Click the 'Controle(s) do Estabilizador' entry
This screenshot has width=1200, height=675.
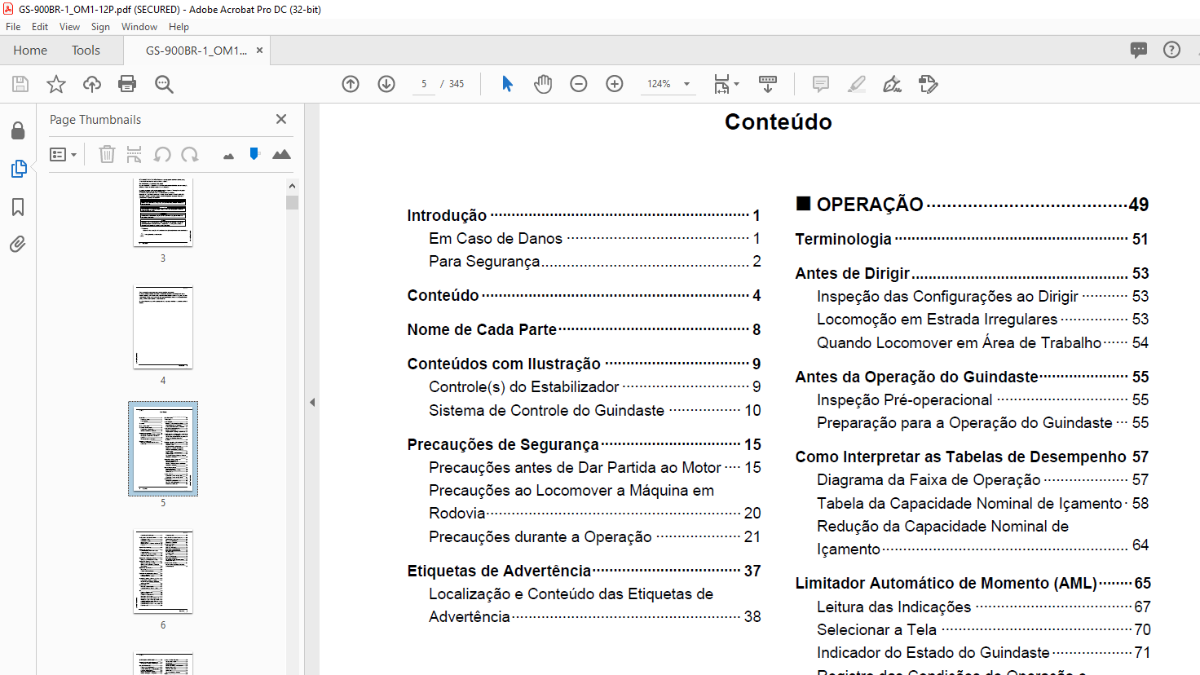524,386
